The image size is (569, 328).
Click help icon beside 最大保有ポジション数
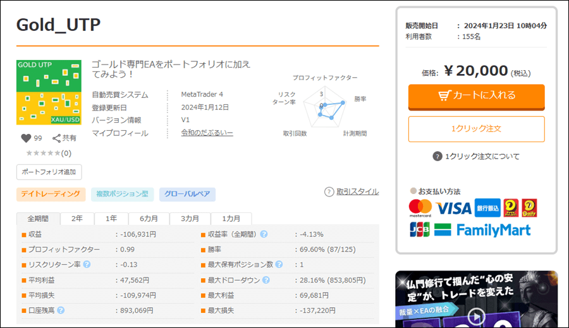coord(279,265)
